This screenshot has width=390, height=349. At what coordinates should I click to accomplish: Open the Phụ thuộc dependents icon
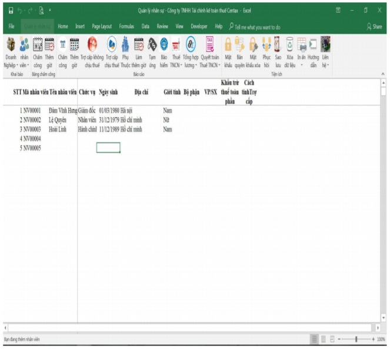[x=125, y=46]
